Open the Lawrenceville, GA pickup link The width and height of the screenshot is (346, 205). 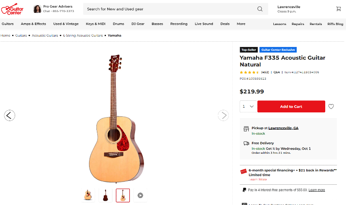(283, 128)
